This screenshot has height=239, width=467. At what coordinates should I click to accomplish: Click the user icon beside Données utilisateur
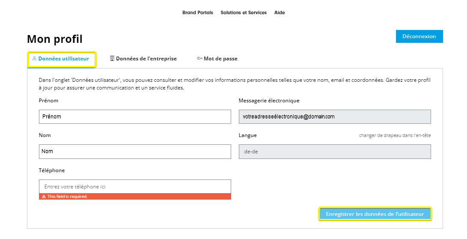tap(35, 58)
